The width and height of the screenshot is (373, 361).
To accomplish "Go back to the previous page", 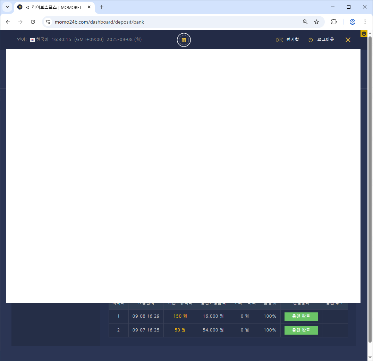I will (x=8, y=22).
